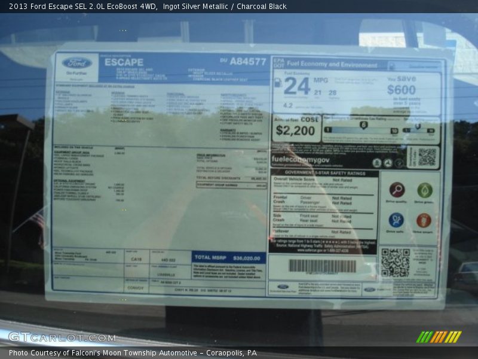Viewport: 478px width, 359px height.
Task: Click the Photo Courtesy of Falconi's caption
Action: pyautogui.click(x=133, y=353)
